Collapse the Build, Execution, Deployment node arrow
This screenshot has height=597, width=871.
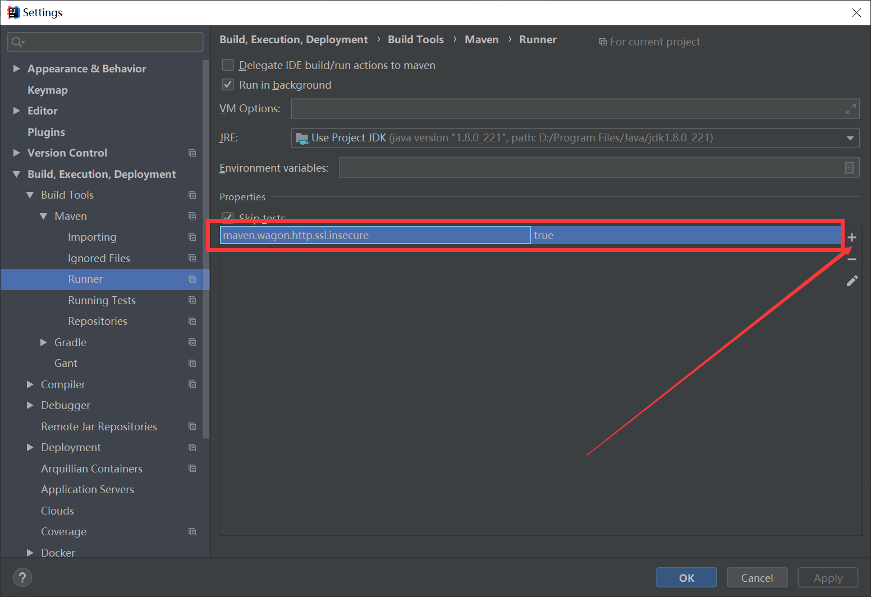[x=17, y=174]
